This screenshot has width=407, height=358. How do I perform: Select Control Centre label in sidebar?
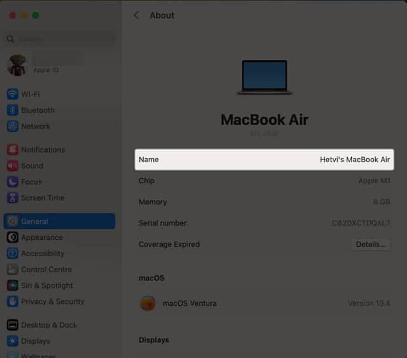[46, 270]
